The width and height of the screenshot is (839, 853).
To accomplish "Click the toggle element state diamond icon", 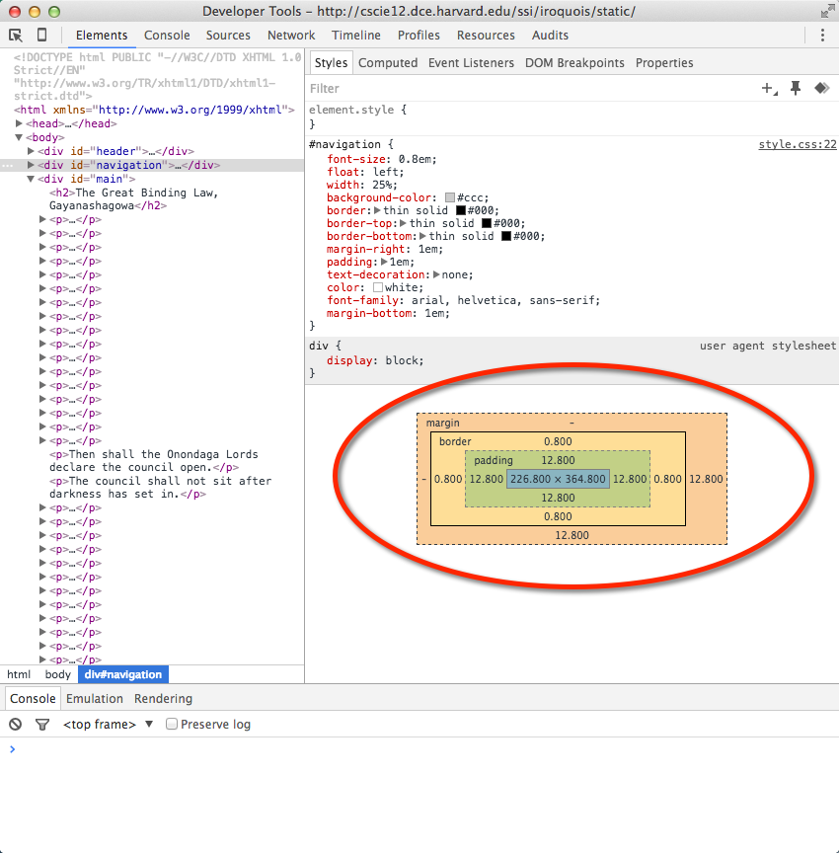I will click(822, 88).
